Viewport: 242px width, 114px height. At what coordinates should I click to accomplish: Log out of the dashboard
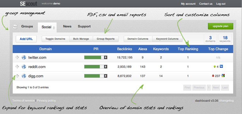[x=221, y=4]
